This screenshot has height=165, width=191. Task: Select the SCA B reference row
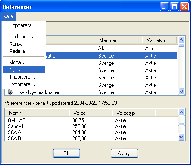[91, 138]
